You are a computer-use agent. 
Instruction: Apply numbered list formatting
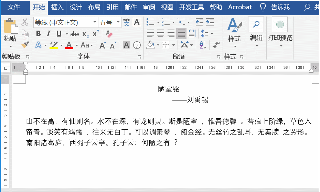(166, 22)
